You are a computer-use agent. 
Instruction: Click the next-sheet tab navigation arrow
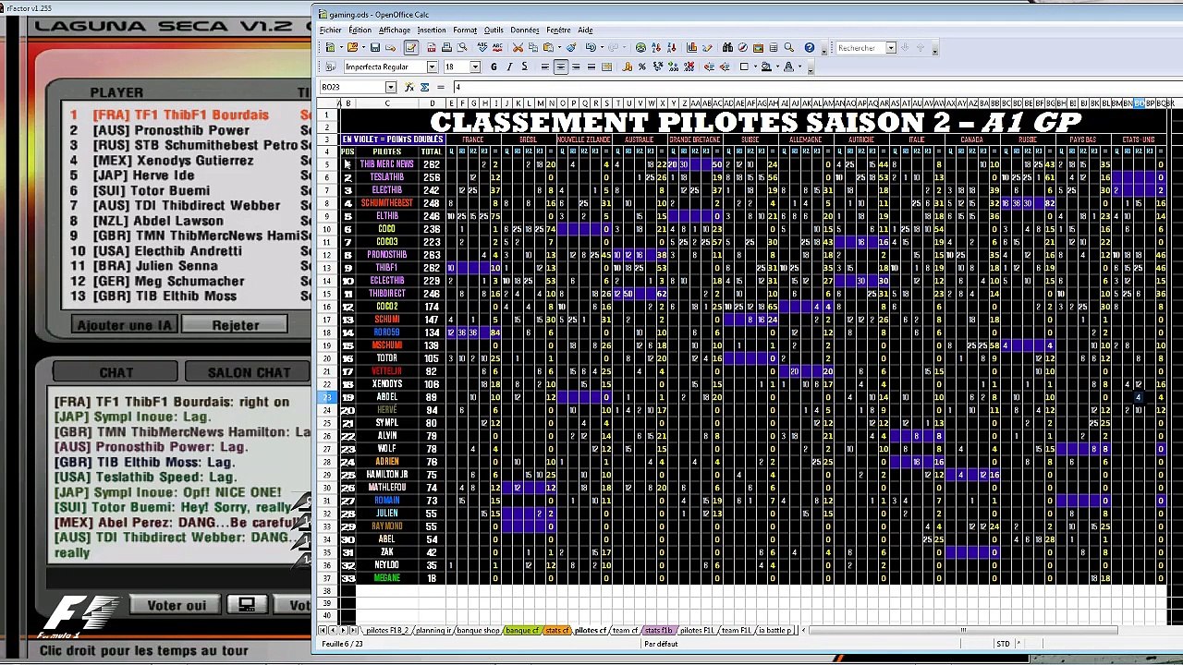(x=343, y=630)
